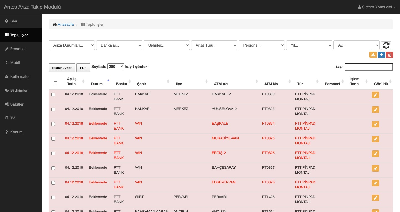Click the blue plus add button

381,55
